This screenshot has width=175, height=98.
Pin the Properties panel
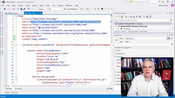(170, 35)
